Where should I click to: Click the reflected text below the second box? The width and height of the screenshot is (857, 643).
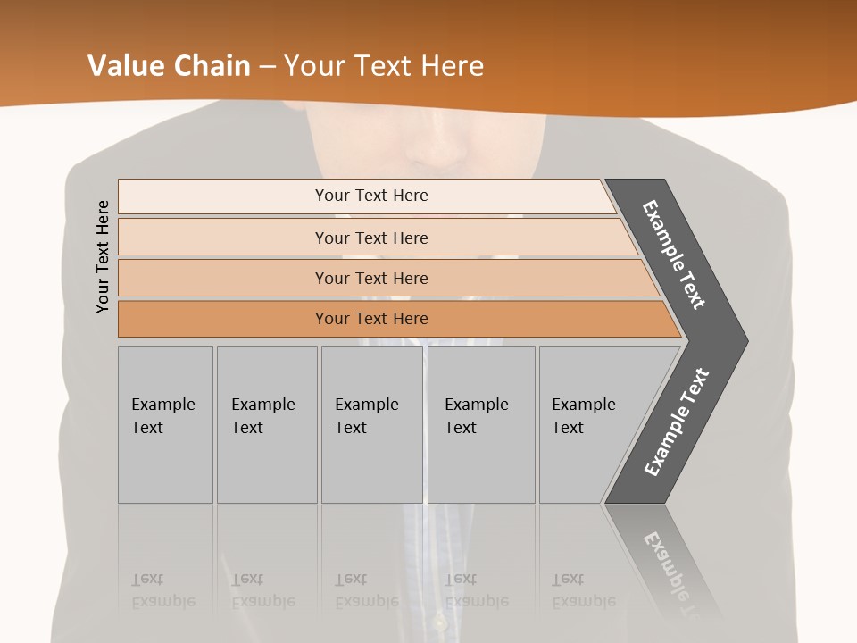click(x=262, y=590)
